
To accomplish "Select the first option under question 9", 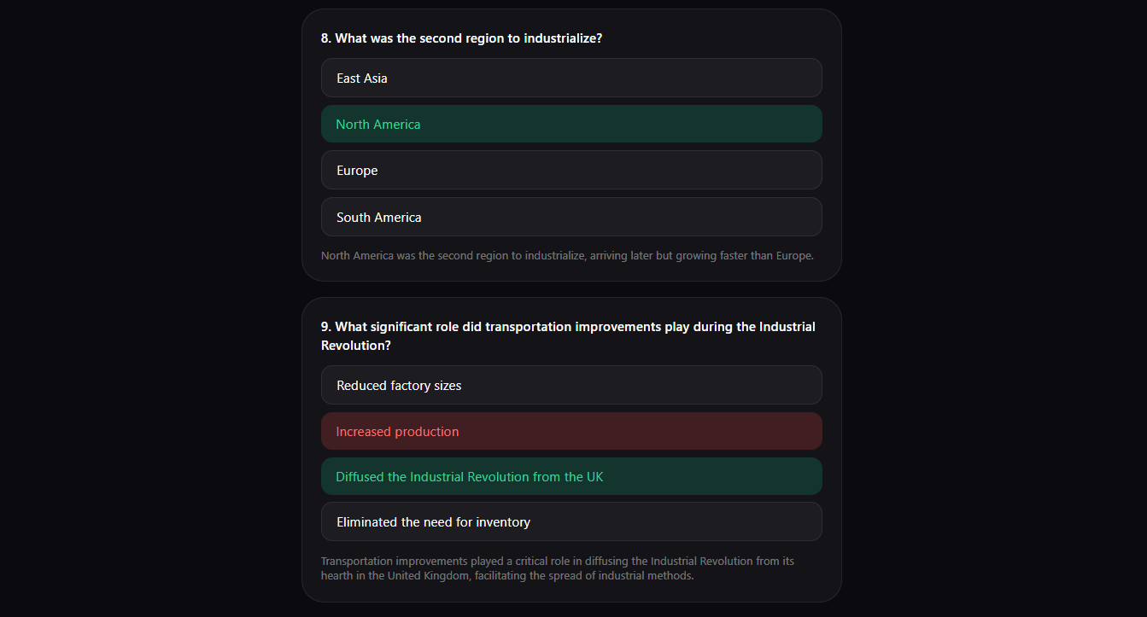I will 571,385.
